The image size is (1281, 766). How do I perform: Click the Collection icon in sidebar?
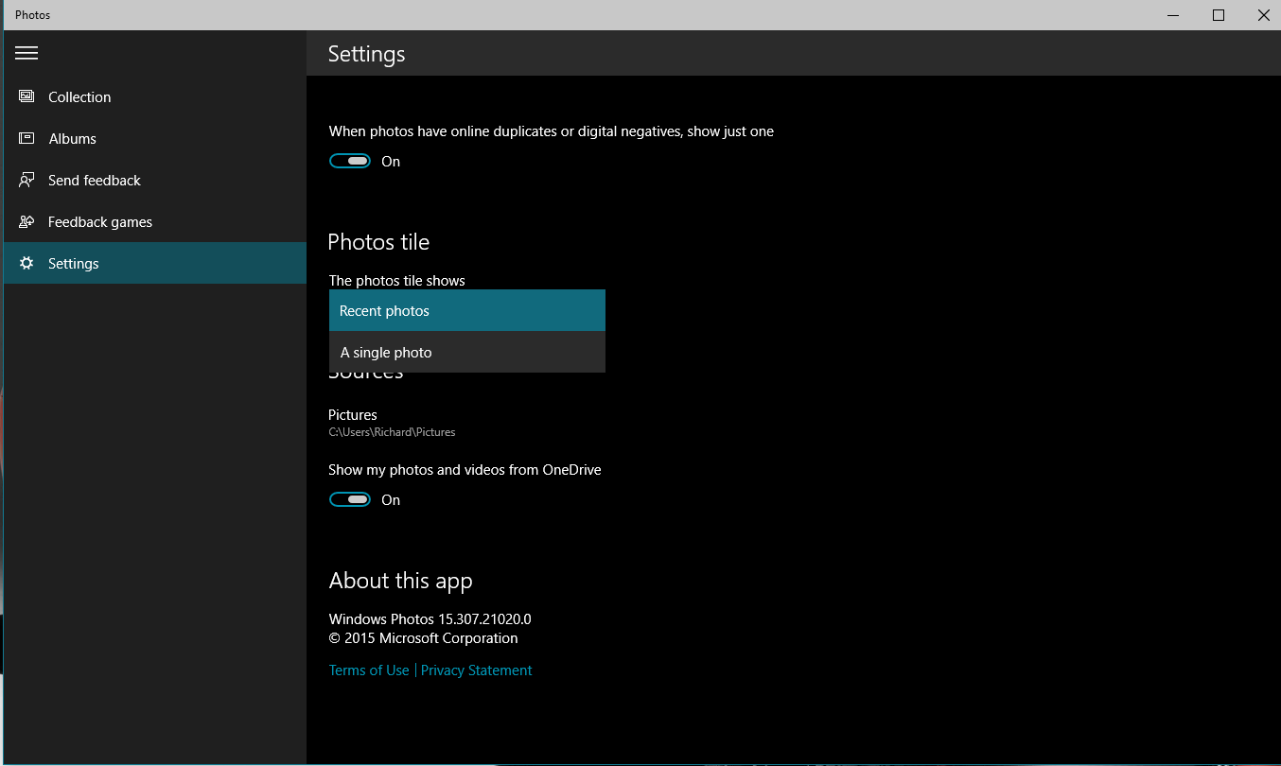26,96
